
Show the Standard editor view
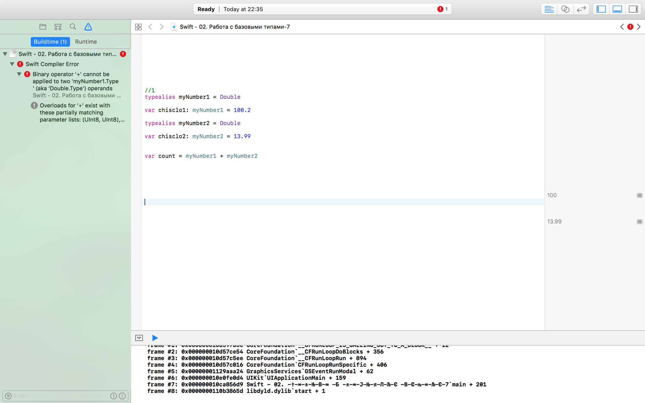549,9
